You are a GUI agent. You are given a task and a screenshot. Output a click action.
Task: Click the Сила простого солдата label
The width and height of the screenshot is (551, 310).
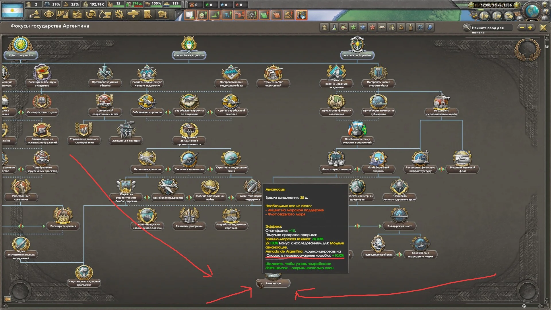pyautogui.click(x=42, y=112)
